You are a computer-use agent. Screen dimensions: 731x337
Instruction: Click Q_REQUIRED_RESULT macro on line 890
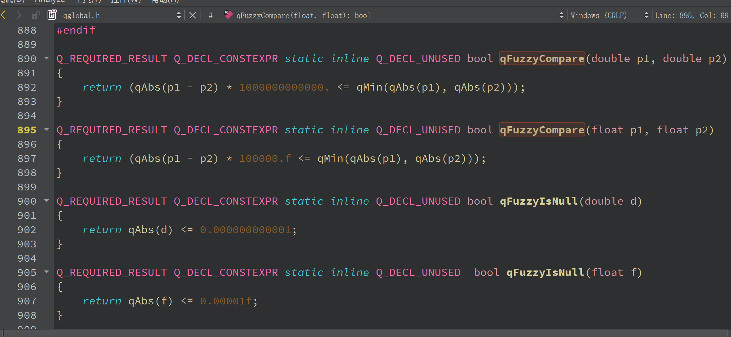(112, 59)
